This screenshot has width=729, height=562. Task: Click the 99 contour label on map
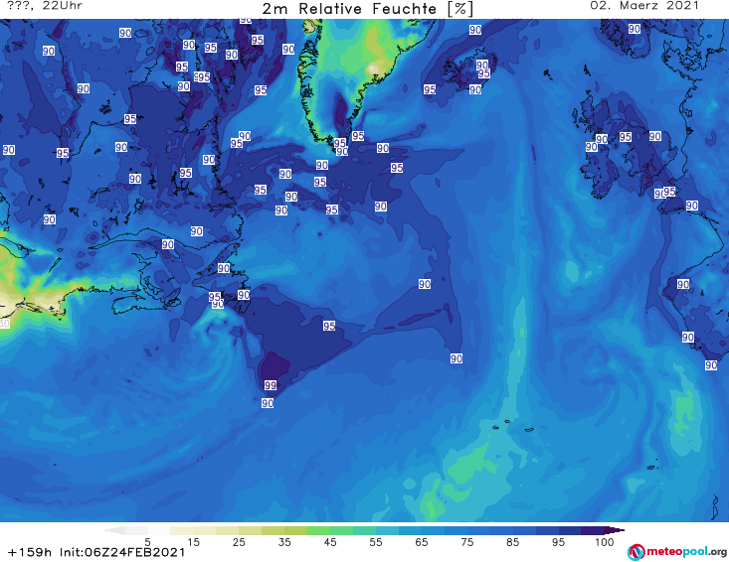click(271, 385)
